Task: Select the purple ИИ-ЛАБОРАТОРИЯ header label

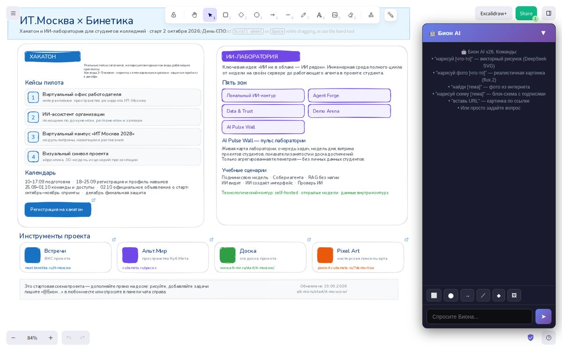Action: [x=261, y=57]
